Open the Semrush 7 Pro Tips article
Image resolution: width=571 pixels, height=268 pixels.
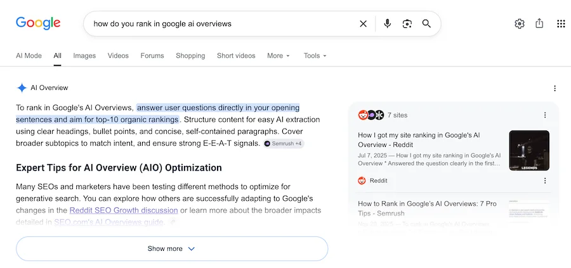click(x=427, y=208)
